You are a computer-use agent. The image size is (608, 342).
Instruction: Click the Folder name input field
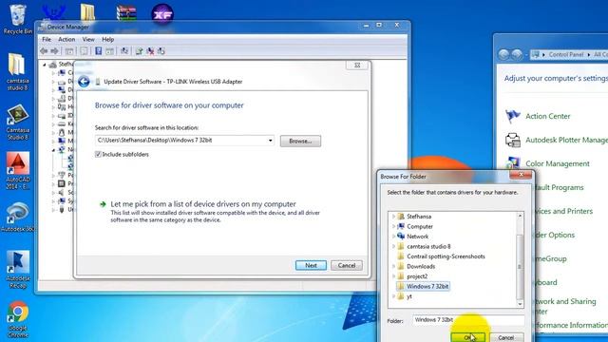(x=468, y=320)
